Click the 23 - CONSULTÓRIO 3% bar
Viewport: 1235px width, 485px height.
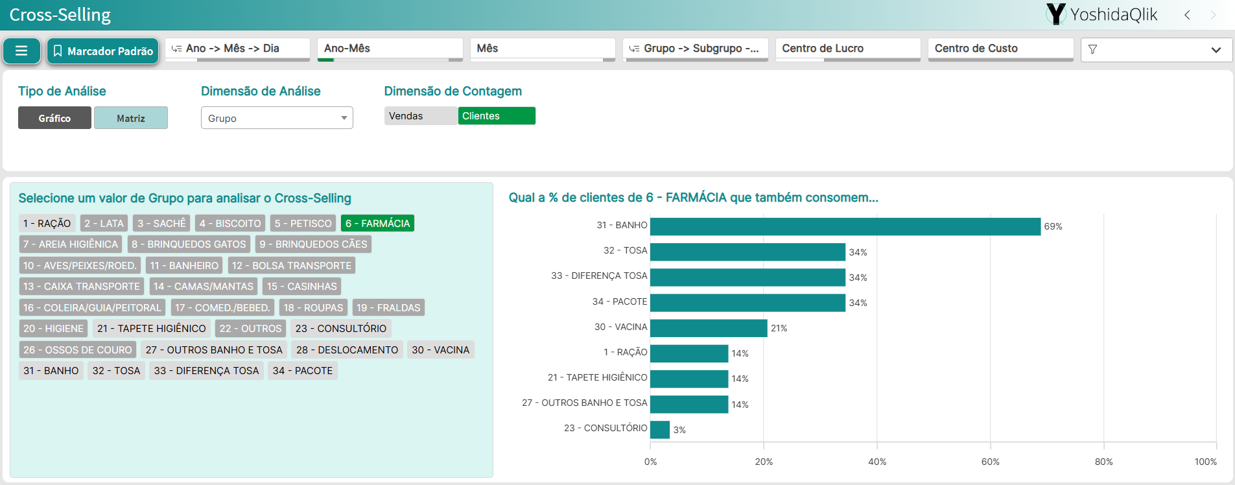660,429
